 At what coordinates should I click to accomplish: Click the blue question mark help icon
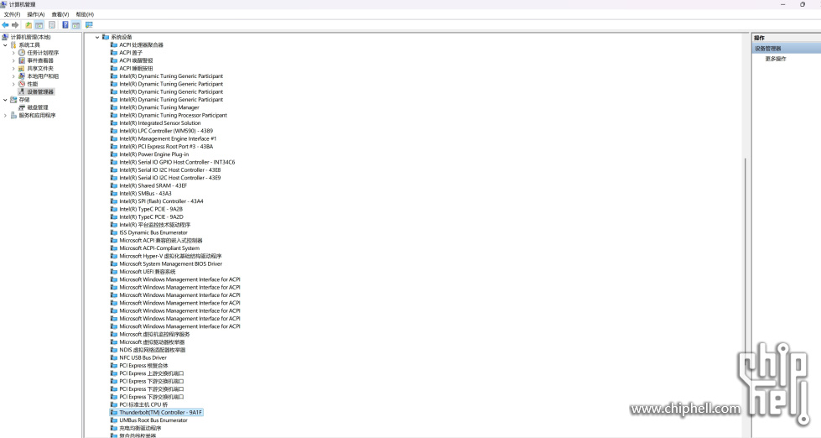click(65, 25)
